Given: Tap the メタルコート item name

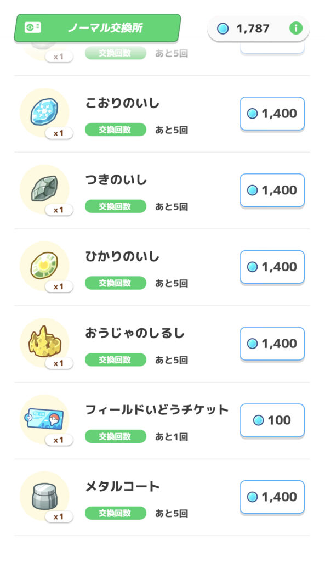Looking at the screenshot, I should [122, 487].
